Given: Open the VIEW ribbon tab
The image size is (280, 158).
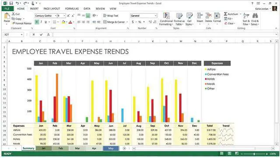Looking at the screenshot, I should 113,9.
